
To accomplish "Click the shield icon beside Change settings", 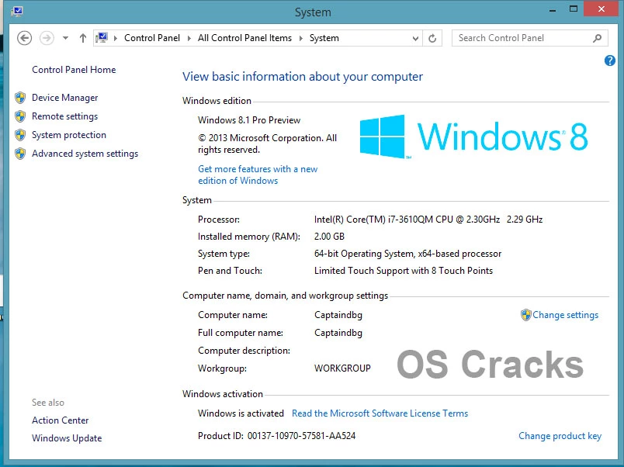I will click(525, 315).
